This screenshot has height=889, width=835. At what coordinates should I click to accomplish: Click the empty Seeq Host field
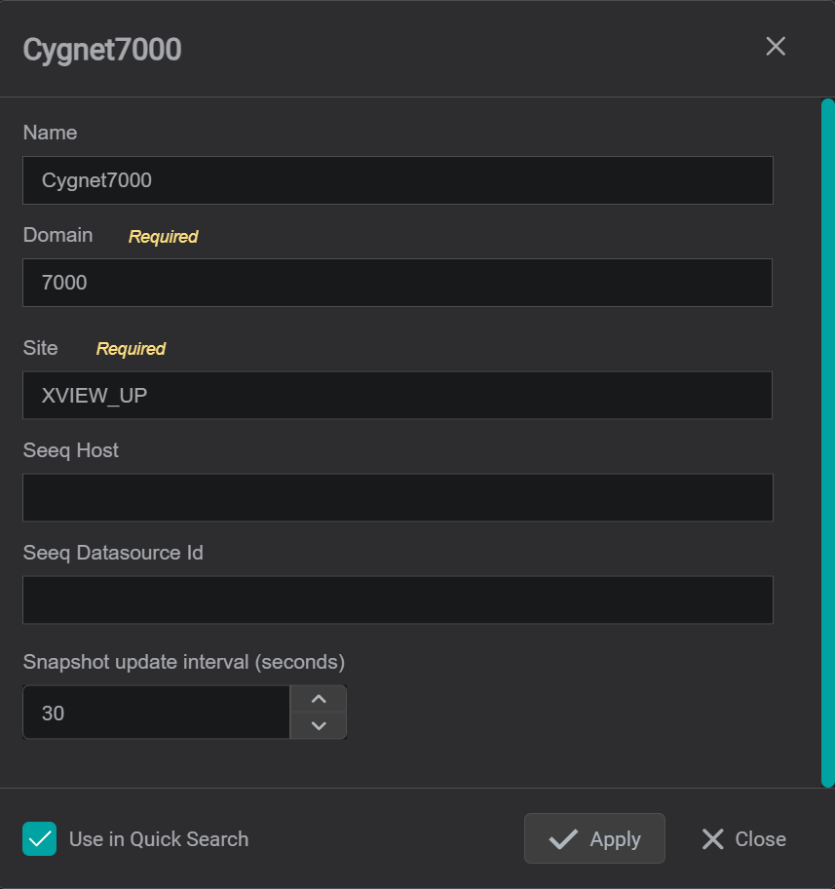[398, 497]
